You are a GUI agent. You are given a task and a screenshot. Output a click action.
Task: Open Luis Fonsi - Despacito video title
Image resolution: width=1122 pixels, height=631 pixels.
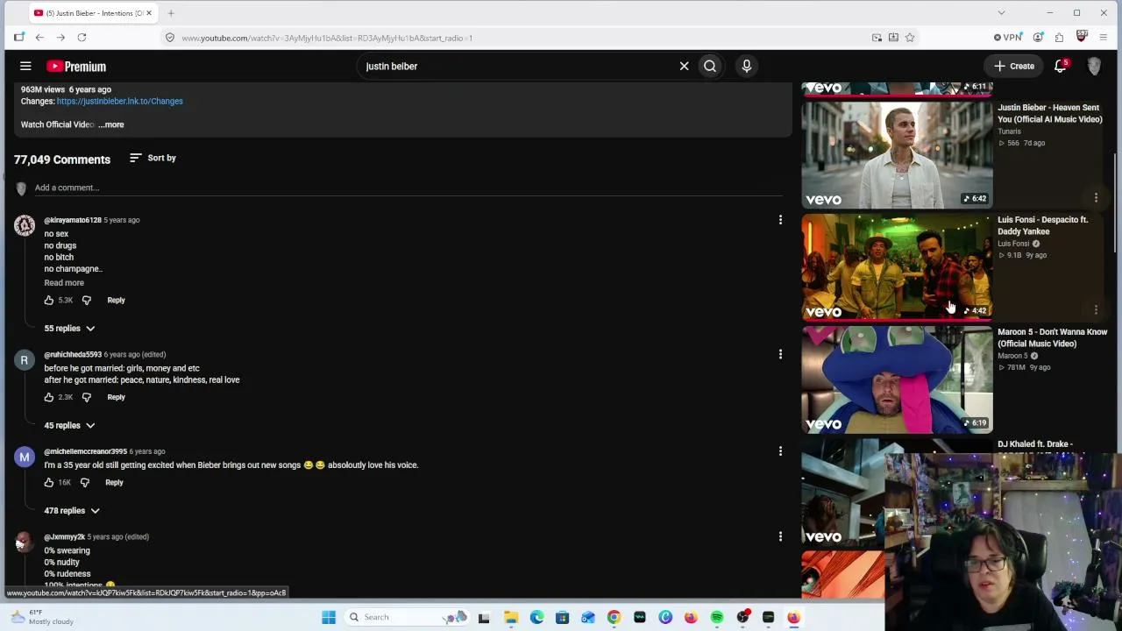(x=1042, y=225)
